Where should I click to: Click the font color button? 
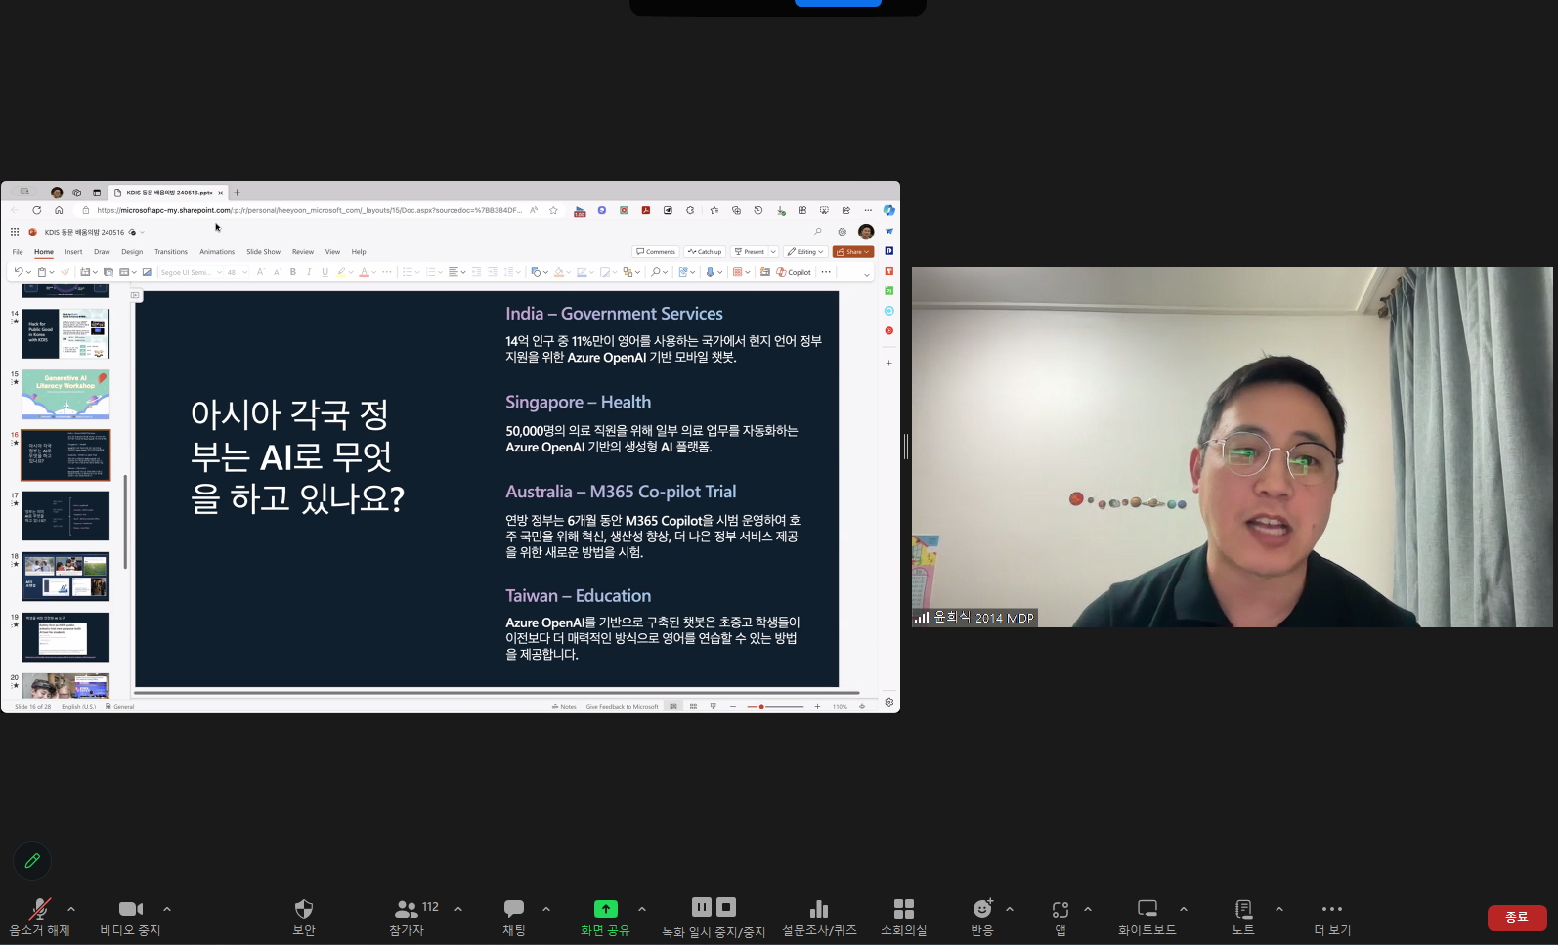[x=364, y=272]
